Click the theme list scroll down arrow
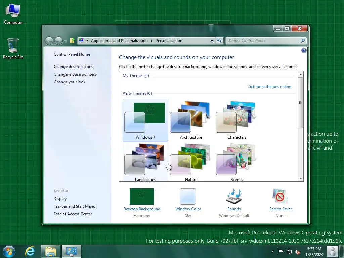 point(301,179)
